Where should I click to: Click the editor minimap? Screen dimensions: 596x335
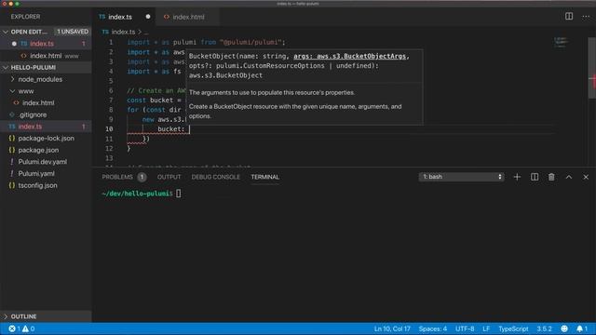(561, 42)
